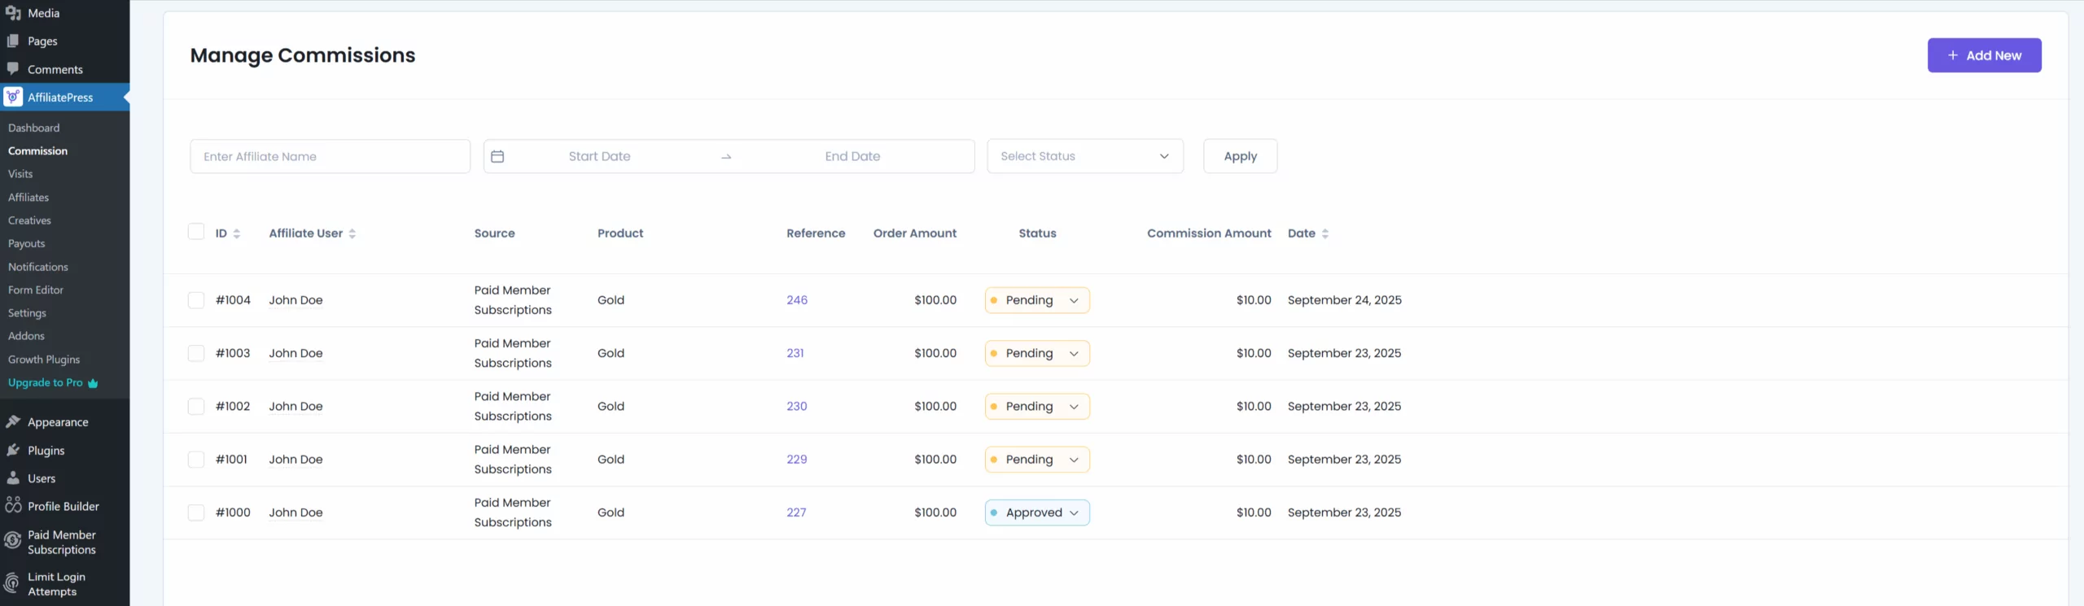Viewport: 2084px width, 606px height.
Task: Click the Users person icon
Action: (13, 478)
